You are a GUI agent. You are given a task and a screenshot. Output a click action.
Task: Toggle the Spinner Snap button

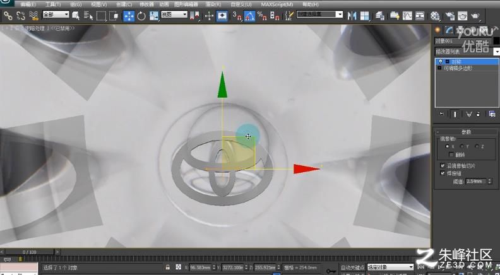[275, 16]
